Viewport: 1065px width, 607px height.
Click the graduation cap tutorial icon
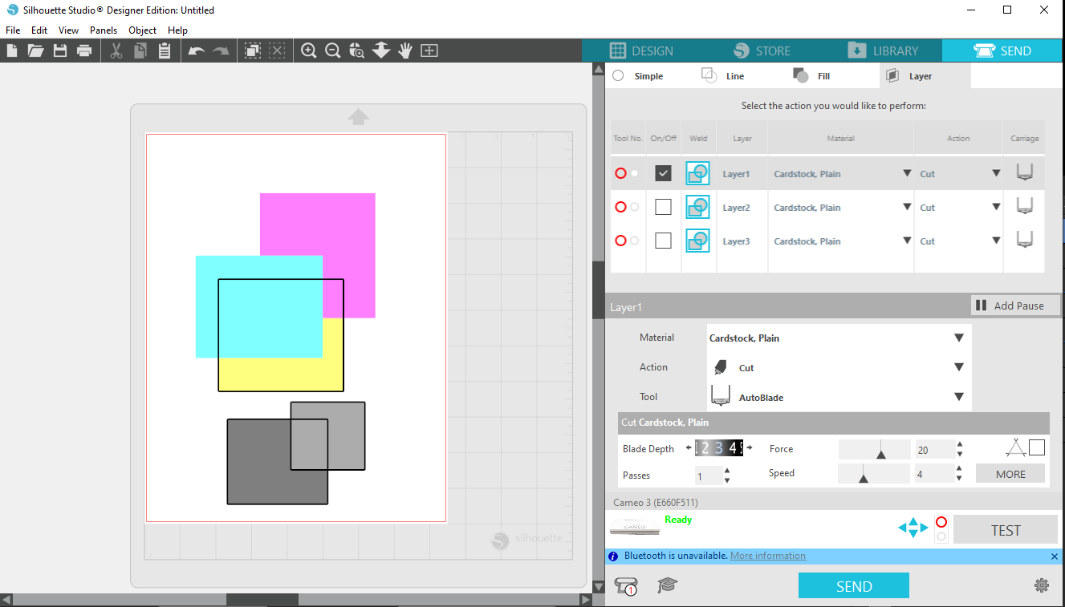[667, 585]
